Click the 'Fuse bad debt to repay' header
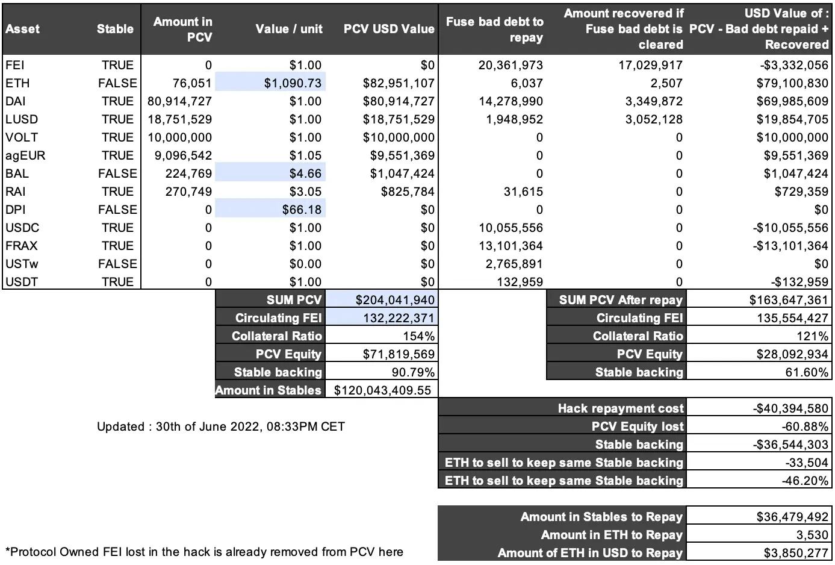 click(x=494, y=30)
